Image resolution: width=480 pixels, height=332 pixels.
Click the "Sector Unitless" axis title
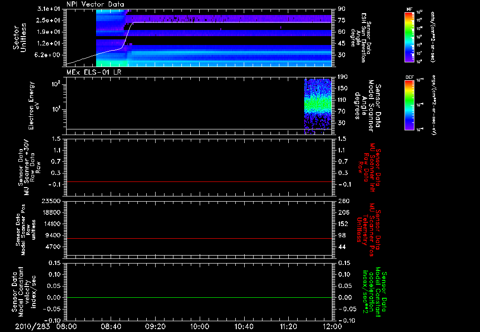pyautogui.click(x=20, y=38)
